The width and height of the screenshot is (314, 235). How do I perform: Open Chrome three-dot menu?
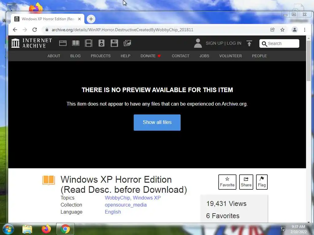click(304, 30)
